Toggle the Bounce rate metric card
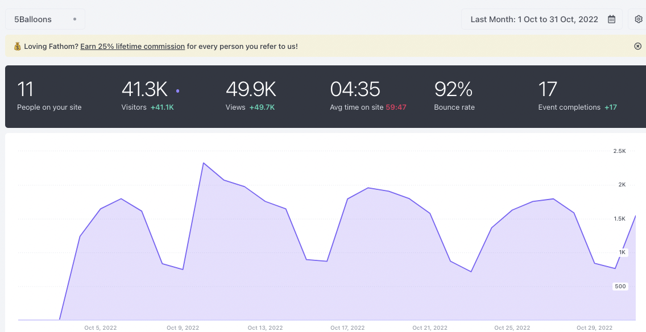Screen dimensions: 646x332 tap(453, 96)
